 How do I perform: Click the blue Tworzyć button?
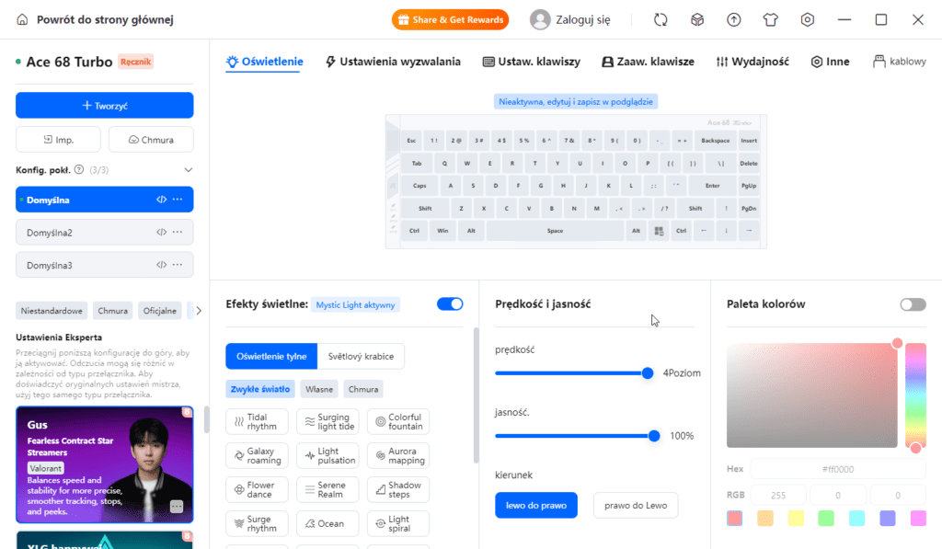tap(105, 106)
